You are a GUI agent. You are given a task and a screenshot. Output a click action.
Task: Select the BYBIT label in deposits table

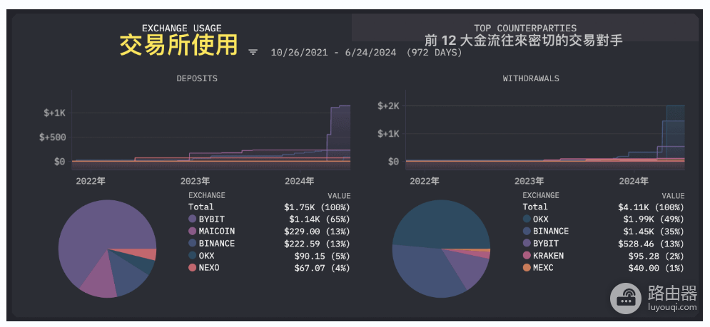pos(211,219)
